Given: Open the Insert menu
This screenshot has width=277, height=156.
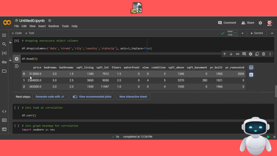Looking at the screenshot, I should click(42, 26).
